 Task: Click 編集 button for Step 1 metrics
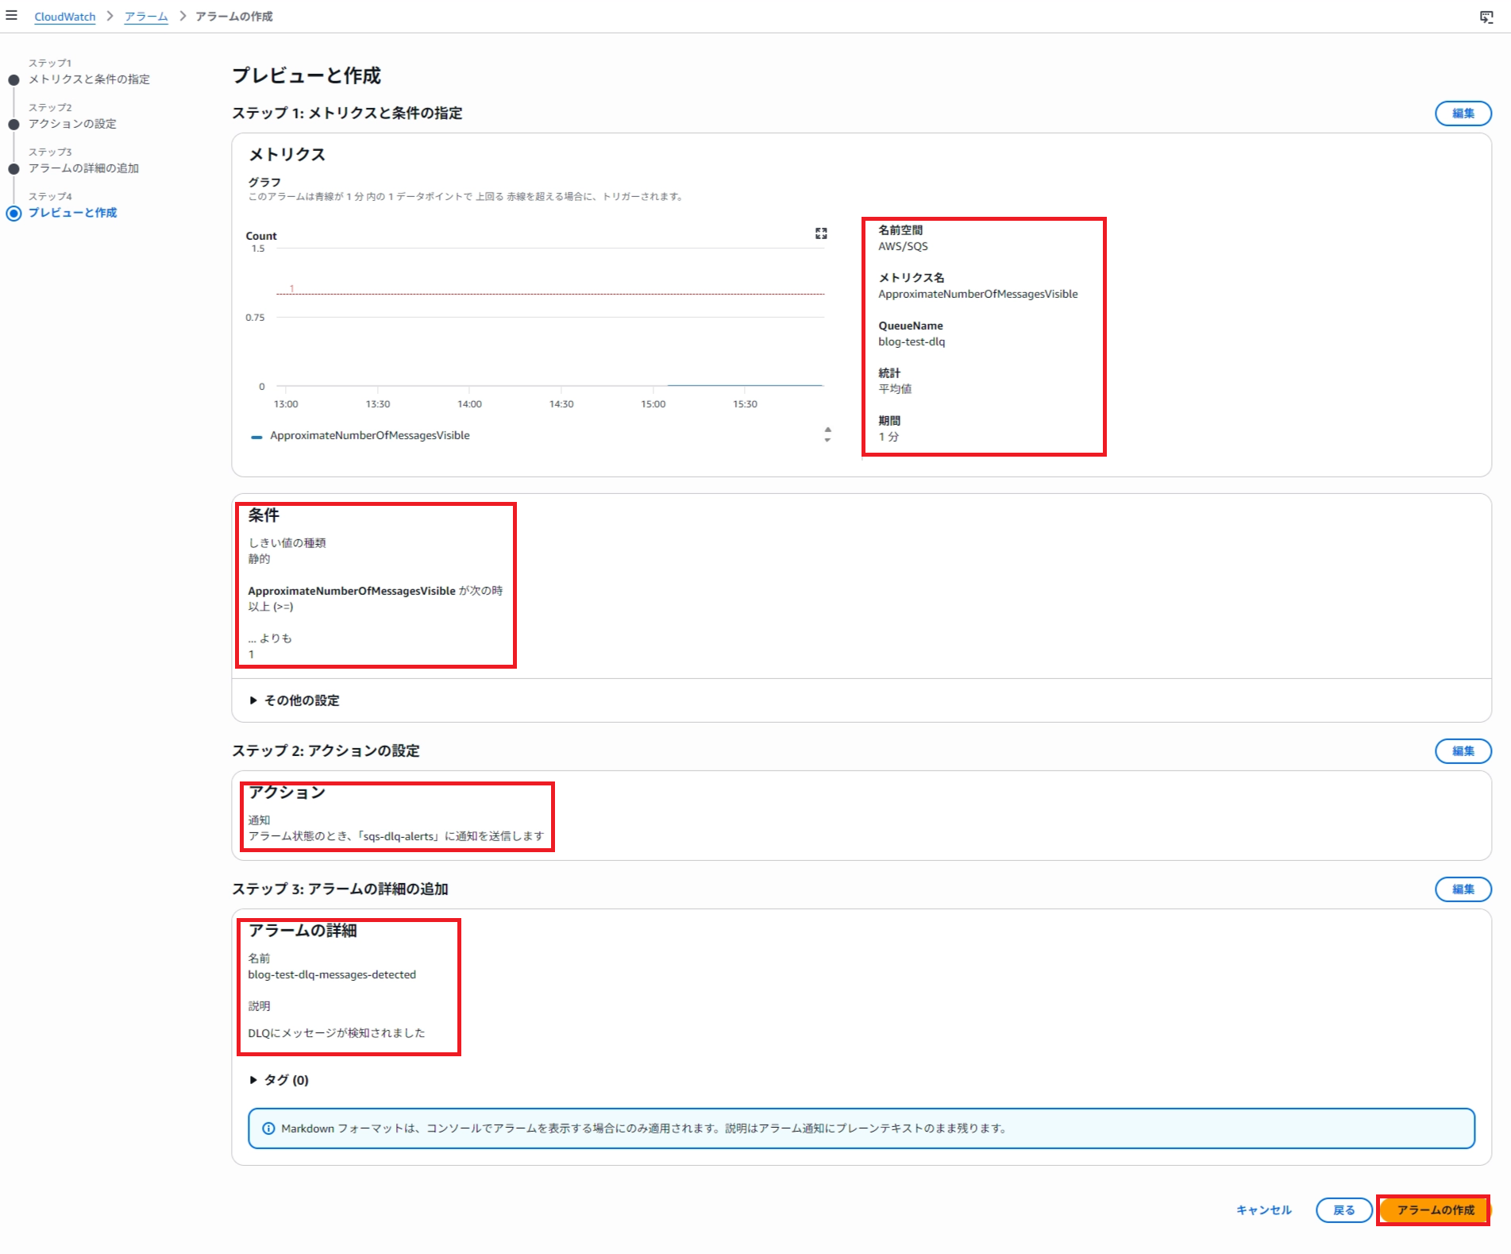(x=1463, y=114)
